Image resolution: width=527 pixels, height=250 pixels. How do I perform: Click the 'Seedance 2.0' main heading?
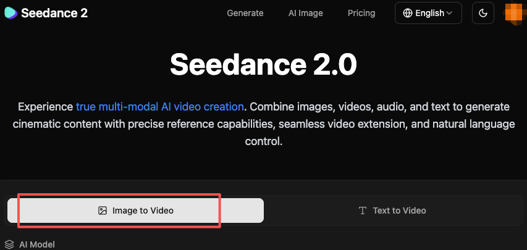click(x=263, y=64)
